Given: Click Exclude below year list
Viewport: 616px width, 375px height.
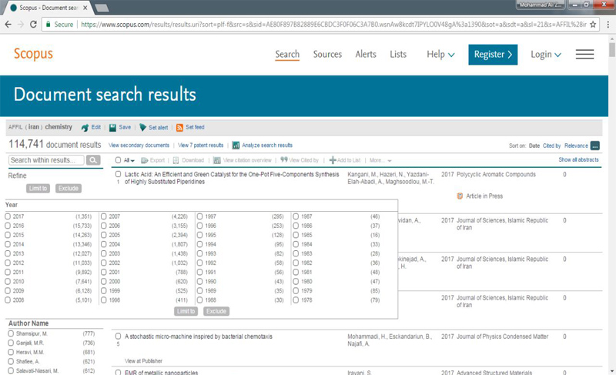Looking at the screenshot, I should pyautogui.click(x=216, y=311).
